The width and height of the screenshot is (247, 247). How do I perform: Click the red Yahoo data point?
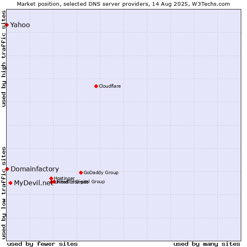pyautogui.click(x=7, y=25)
